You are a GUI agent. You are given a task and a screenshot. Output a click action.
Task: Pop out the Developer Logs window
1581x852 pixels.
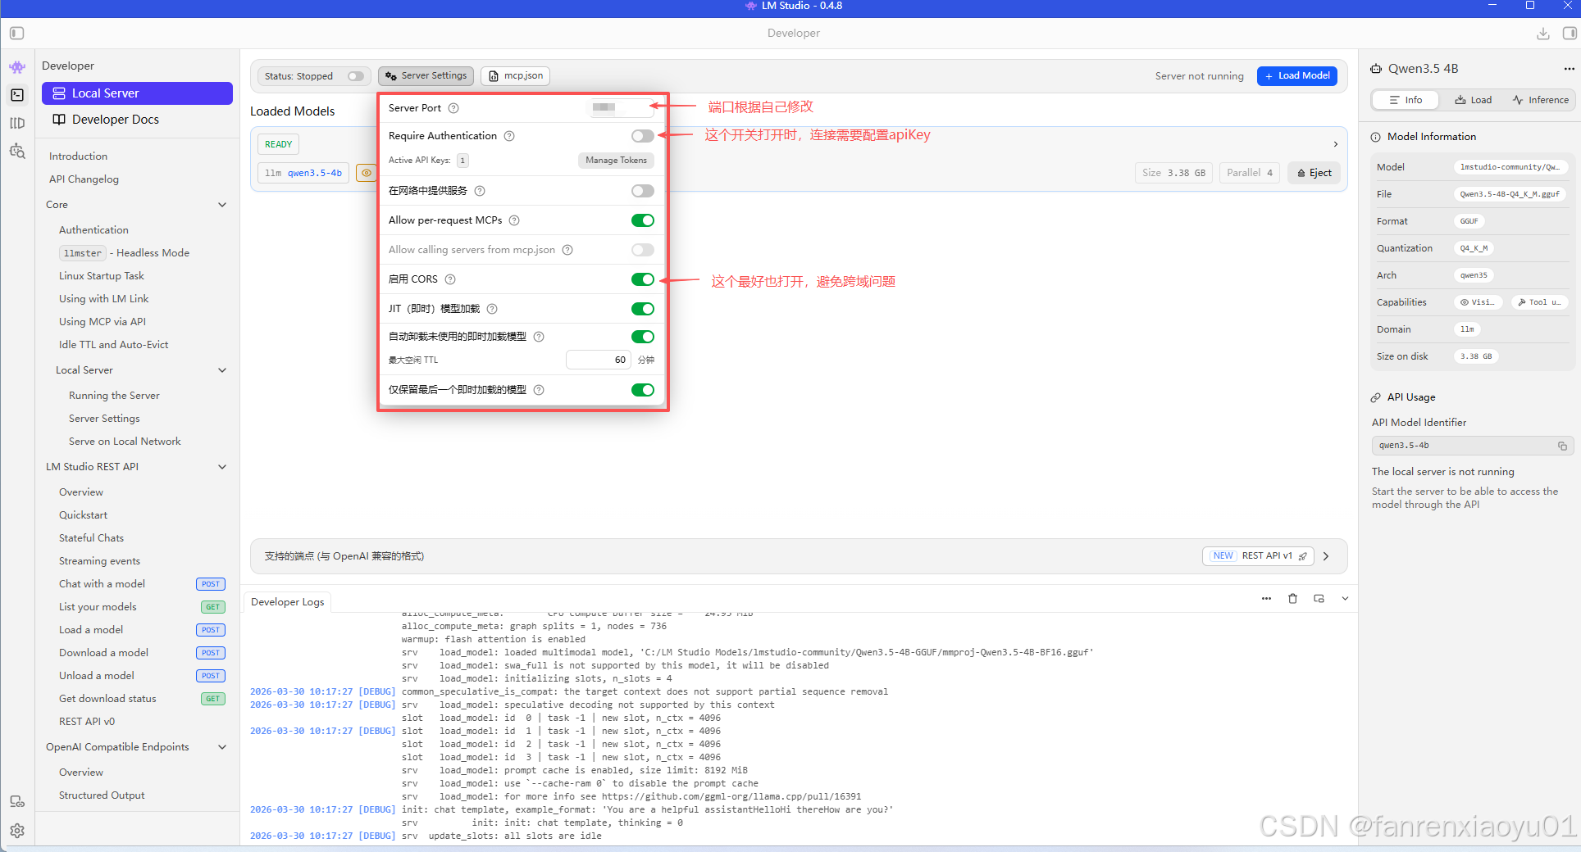(1319, 599)
